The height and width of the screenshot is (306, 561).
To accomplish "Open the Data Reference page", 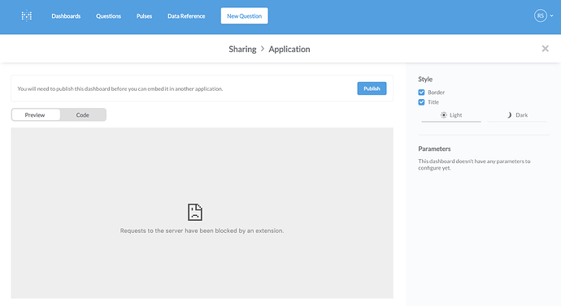I will pyautogui.click(x=186, y=16).
